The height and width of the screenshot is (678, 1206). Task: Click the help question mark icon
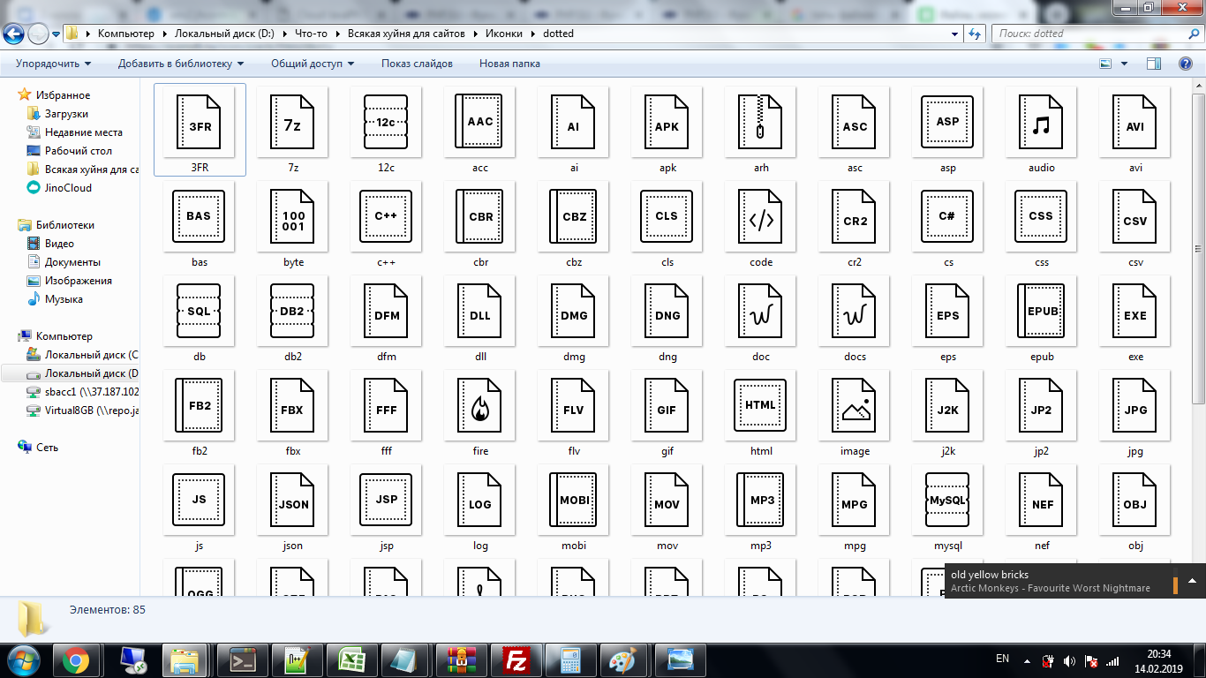pyautogui.click(x=1186, y=64)
